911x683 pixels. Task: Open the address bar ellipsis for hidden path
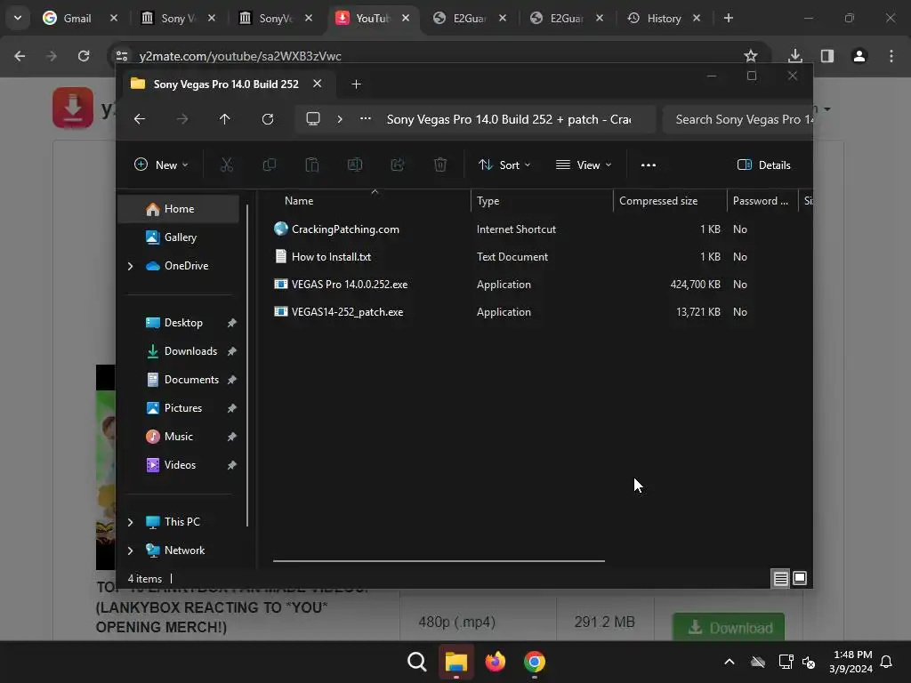coord(366,119)
